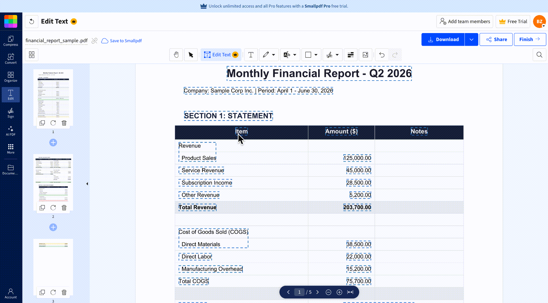The image size is (548, 303).
Task: Select the hand pan tool
Action: point(176,55)
